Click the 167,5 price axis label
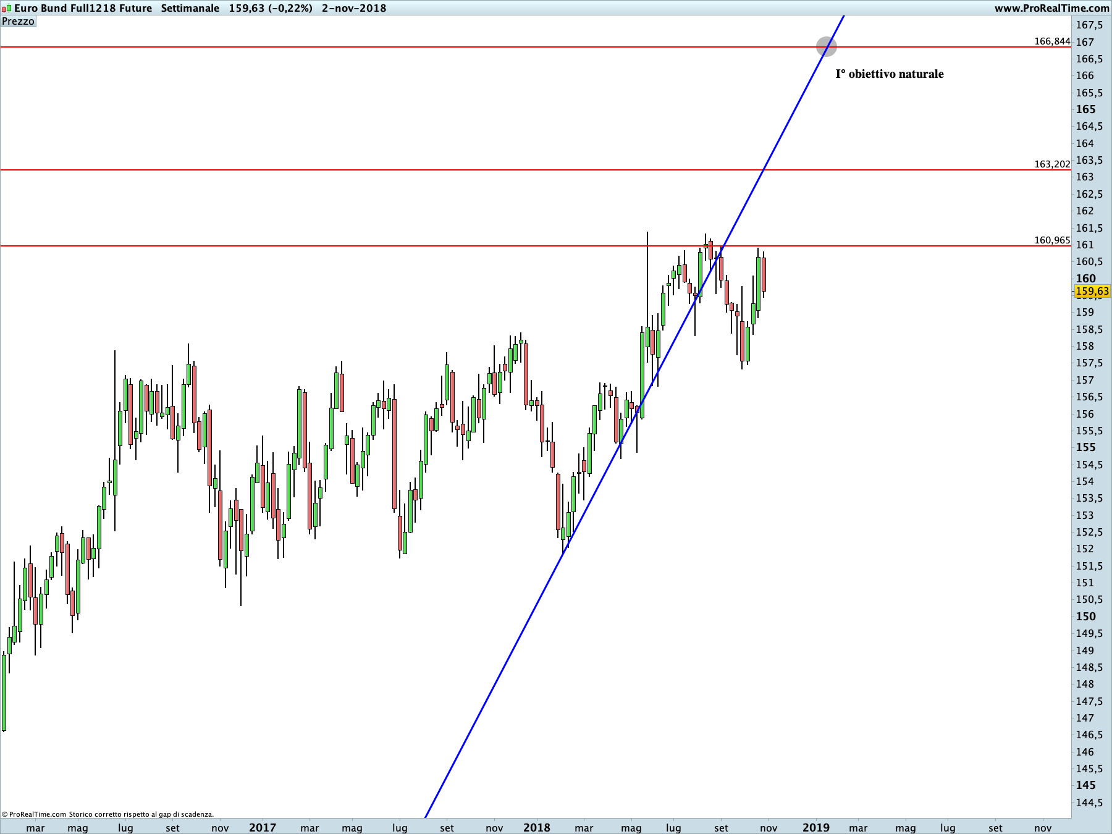This screenshot has height=834, width=1112. pyautogui.click(x=1089, y=25)
